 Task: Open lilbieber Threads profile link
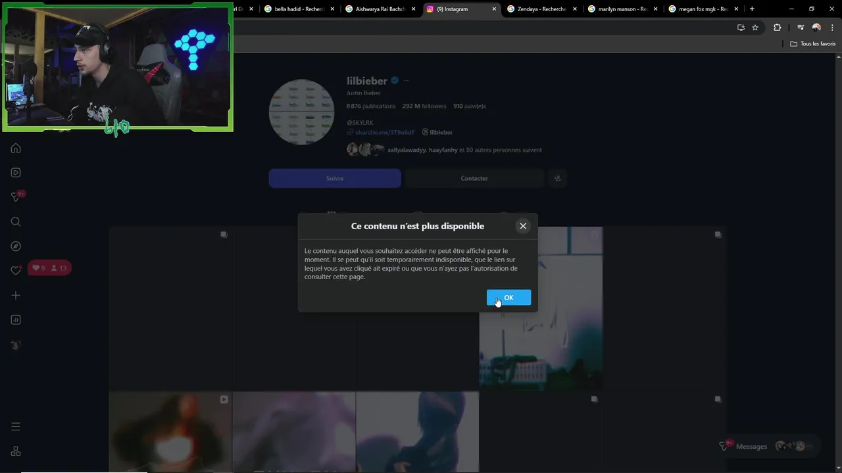point(437,132)
